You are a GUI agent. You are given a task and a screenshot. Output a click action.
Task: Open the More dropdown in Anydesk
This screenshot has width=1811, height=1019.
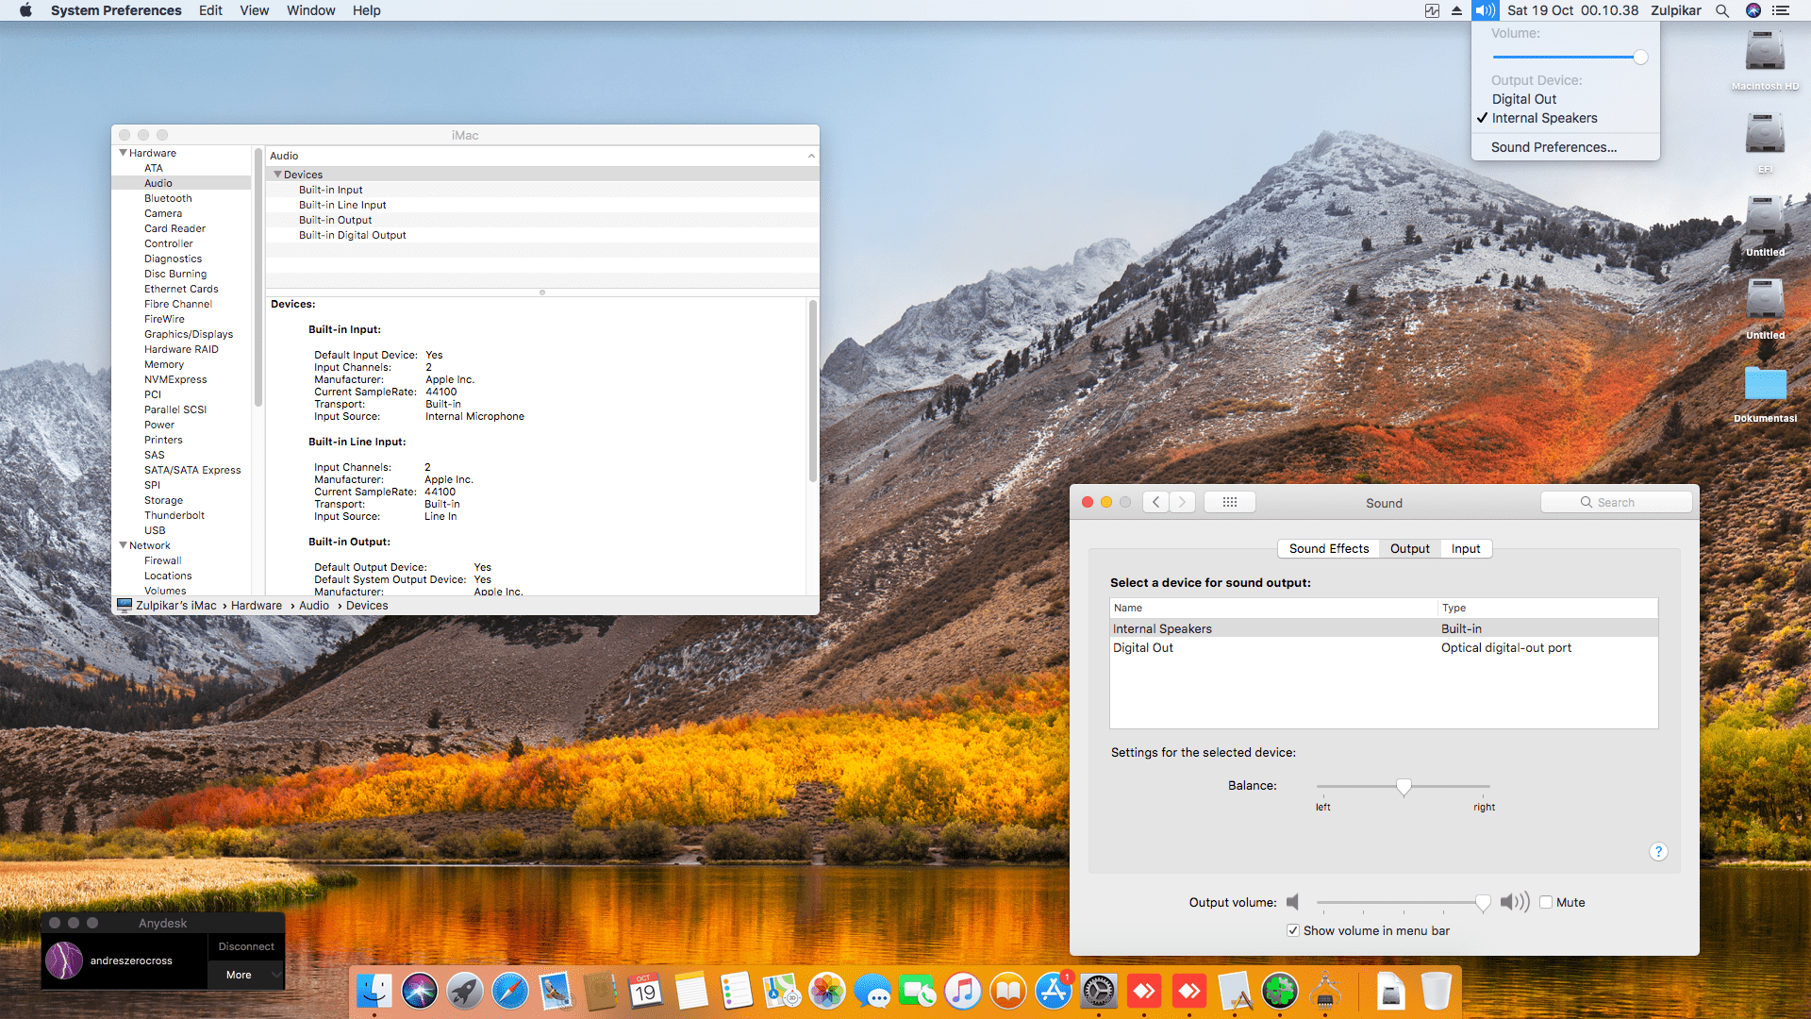tap(246, 975)
